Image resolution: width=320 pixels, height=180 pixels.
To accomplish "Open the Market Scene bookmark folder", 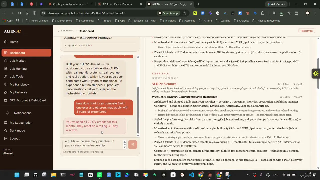I will [62, 21].
